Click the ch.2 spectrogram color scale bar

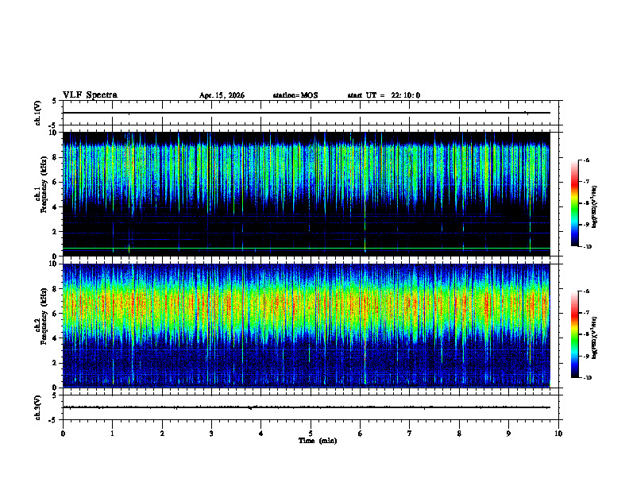[x=574, y=334]
